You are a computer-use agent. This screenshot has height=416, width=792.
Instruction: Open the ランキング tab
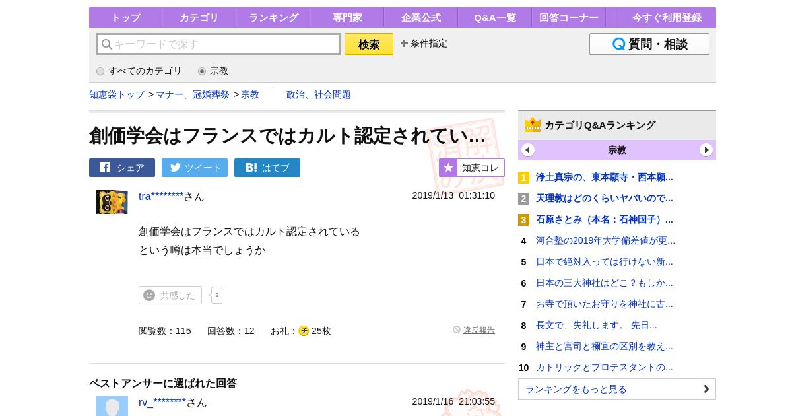click(x=273, y=17)
